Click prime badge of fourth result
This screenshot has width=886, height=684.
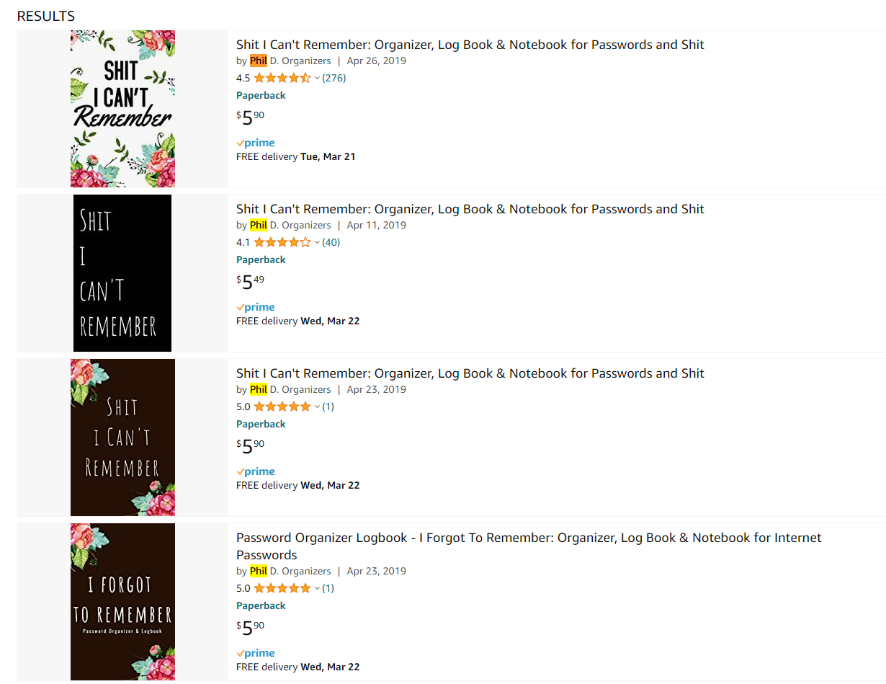(256, 653)
